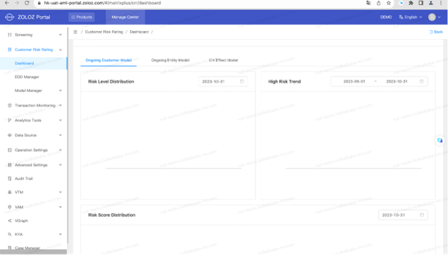Screen dimensions: 448x256
Task: Click the DEMO label in header
Action: (386, 17)
